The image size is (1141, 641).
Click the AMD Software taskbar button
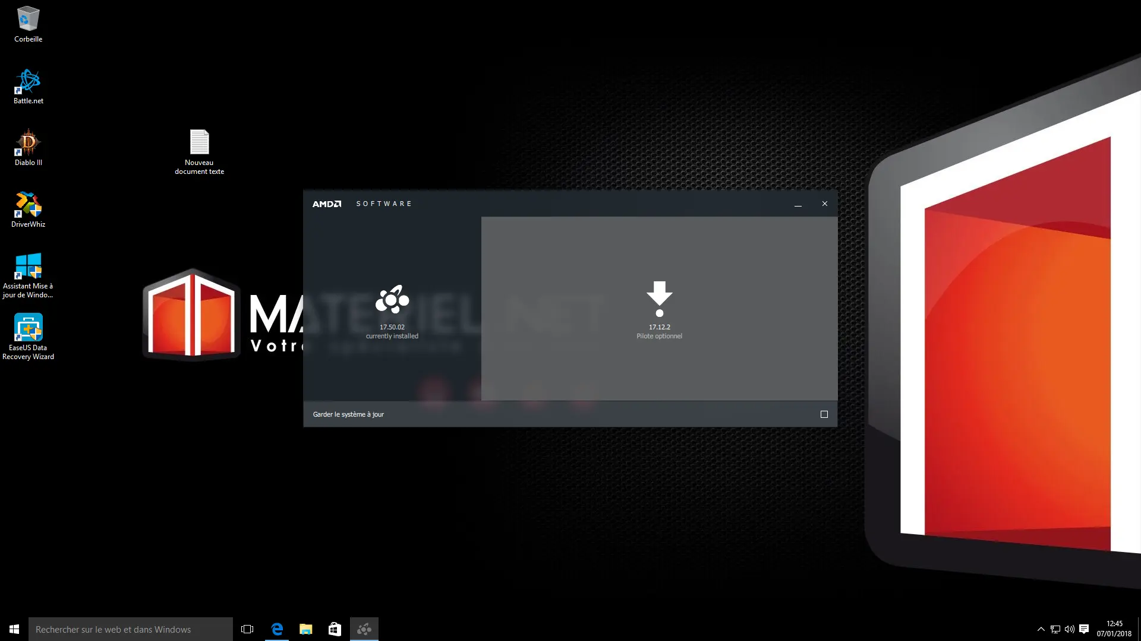(x=364, y=629)
